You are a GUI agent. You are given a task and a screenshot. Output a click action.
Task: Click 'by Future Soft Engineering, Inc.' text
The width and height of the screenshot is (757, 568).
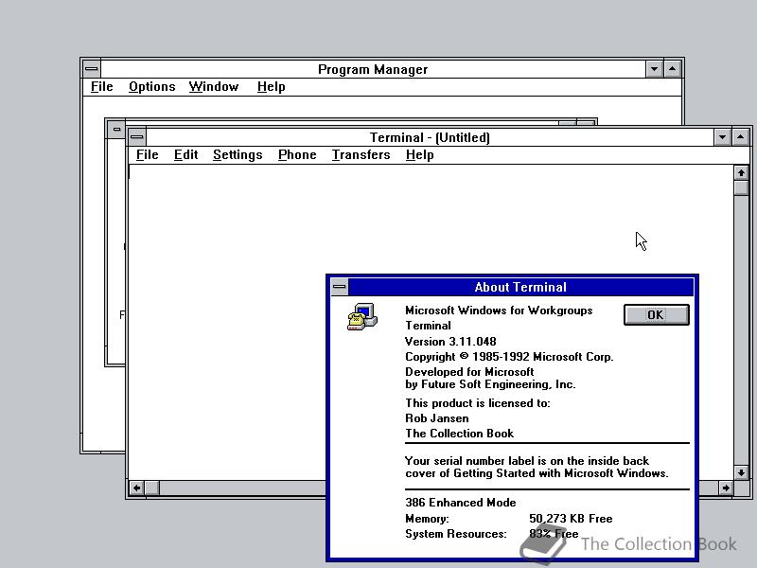tap(490, 384)
